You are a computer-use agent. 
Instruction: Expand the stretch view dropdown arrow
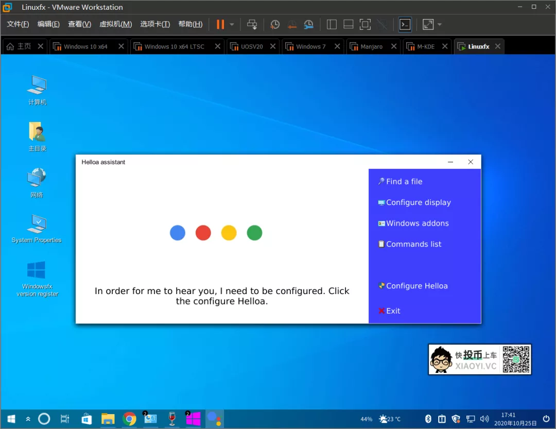(x=440, y=24)
